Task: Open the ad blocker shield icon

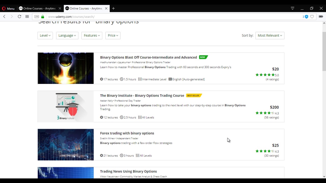Action: pyautogui.click(x=306, y=17)
